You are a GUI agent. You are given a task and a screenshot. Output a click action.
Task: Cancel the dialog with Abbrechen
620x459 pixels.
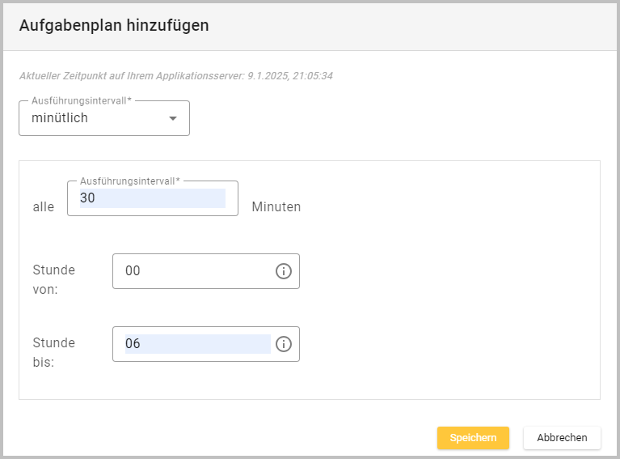(562, 438)
